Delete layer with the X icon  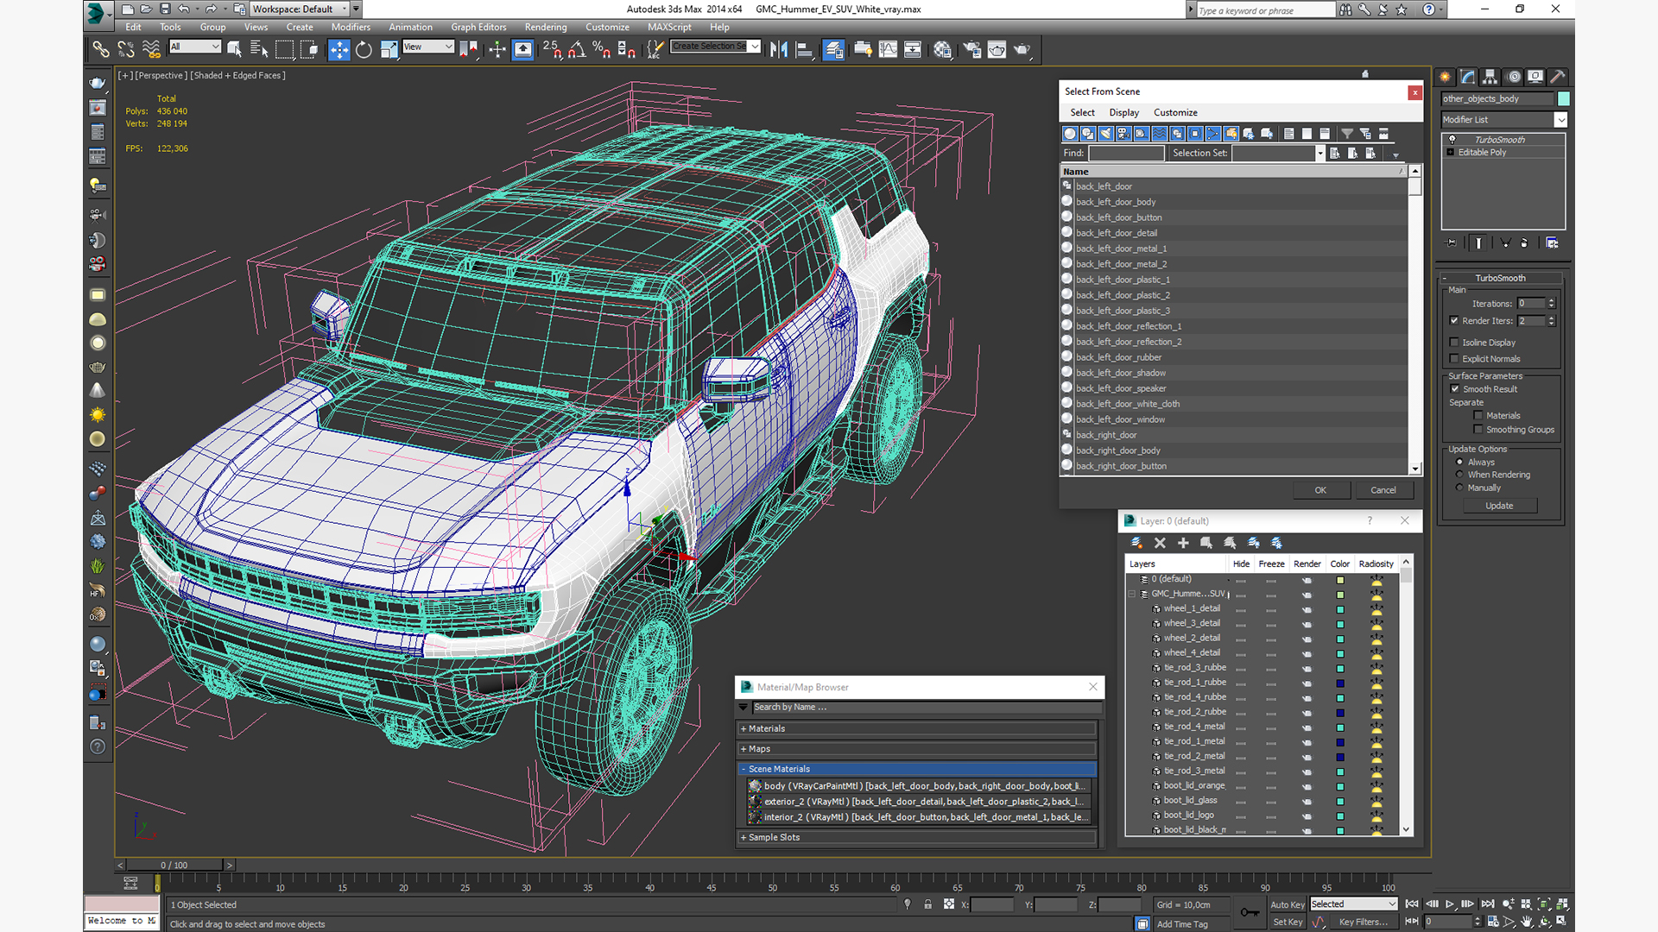click(x=1160, y=543)
